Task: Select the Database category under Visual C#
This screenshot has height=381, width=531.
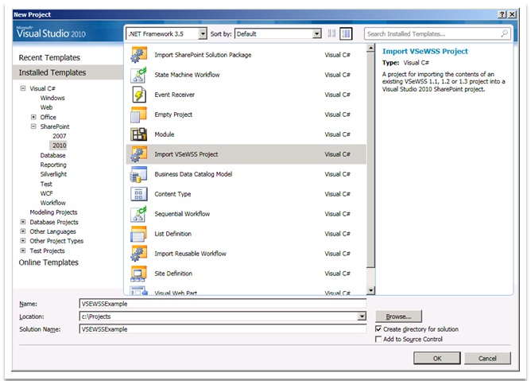Action: tap(52, 155)
